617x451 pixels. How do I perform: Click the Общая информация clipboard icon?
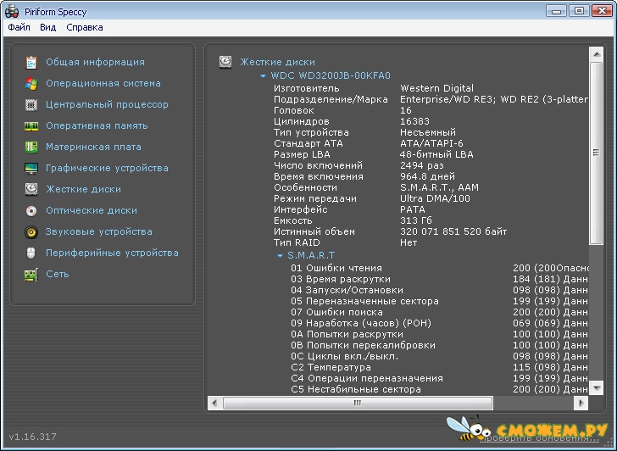pyautogui.click(x=31, y=62)
